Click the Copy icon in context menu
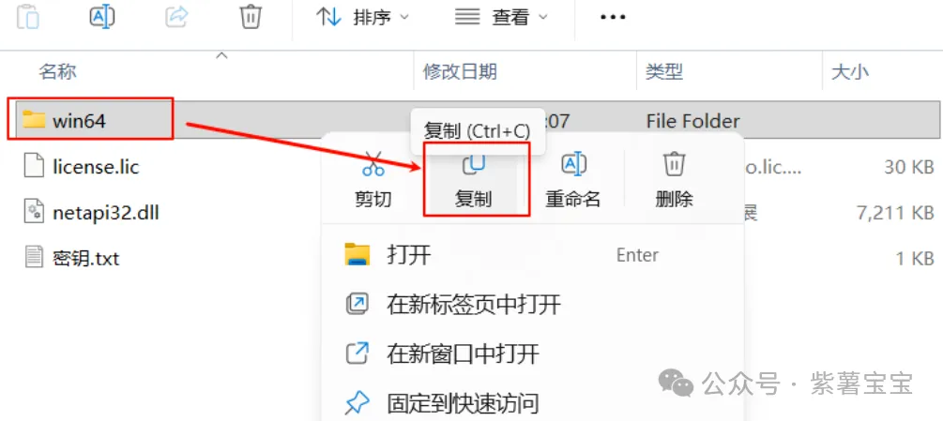The width and height of the screenshot is (943, 421). (x=473, y=164)
